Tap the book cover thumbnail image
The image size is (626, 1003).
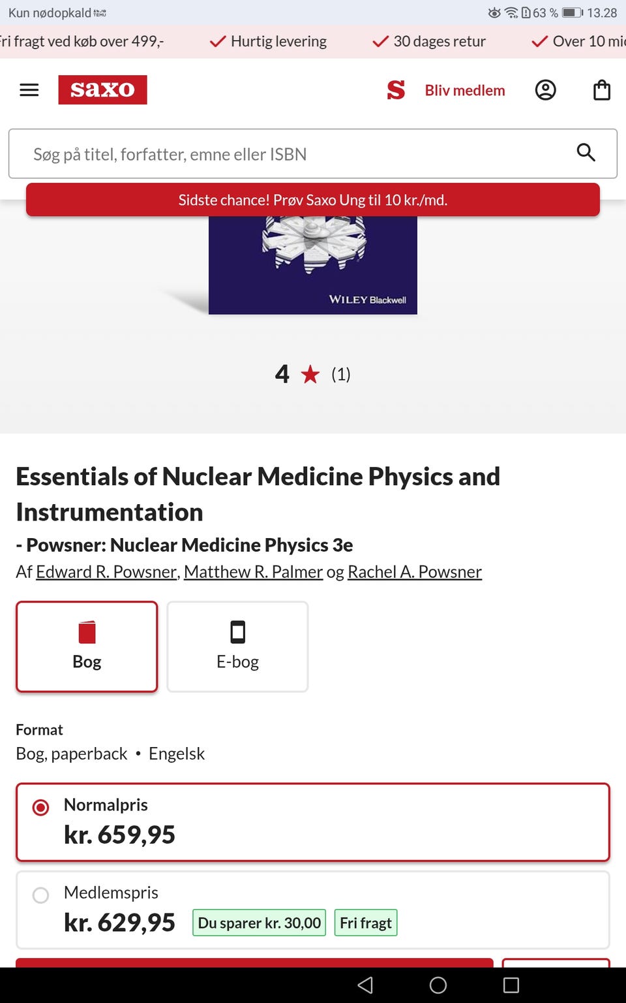[313, 265]
